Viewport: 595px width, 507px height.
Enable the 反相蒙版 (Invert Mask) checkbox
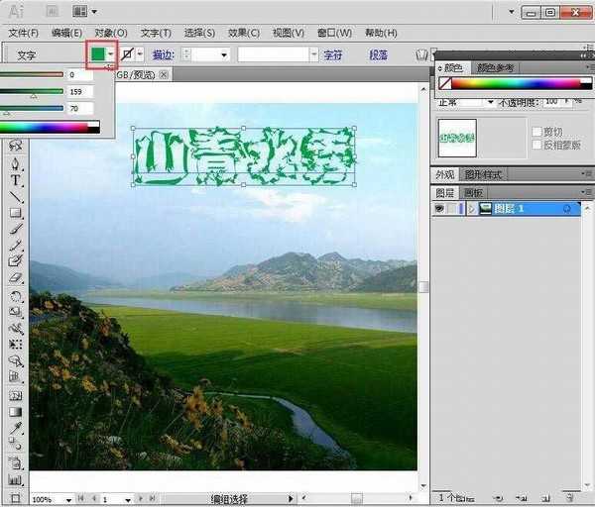(536, 145)
